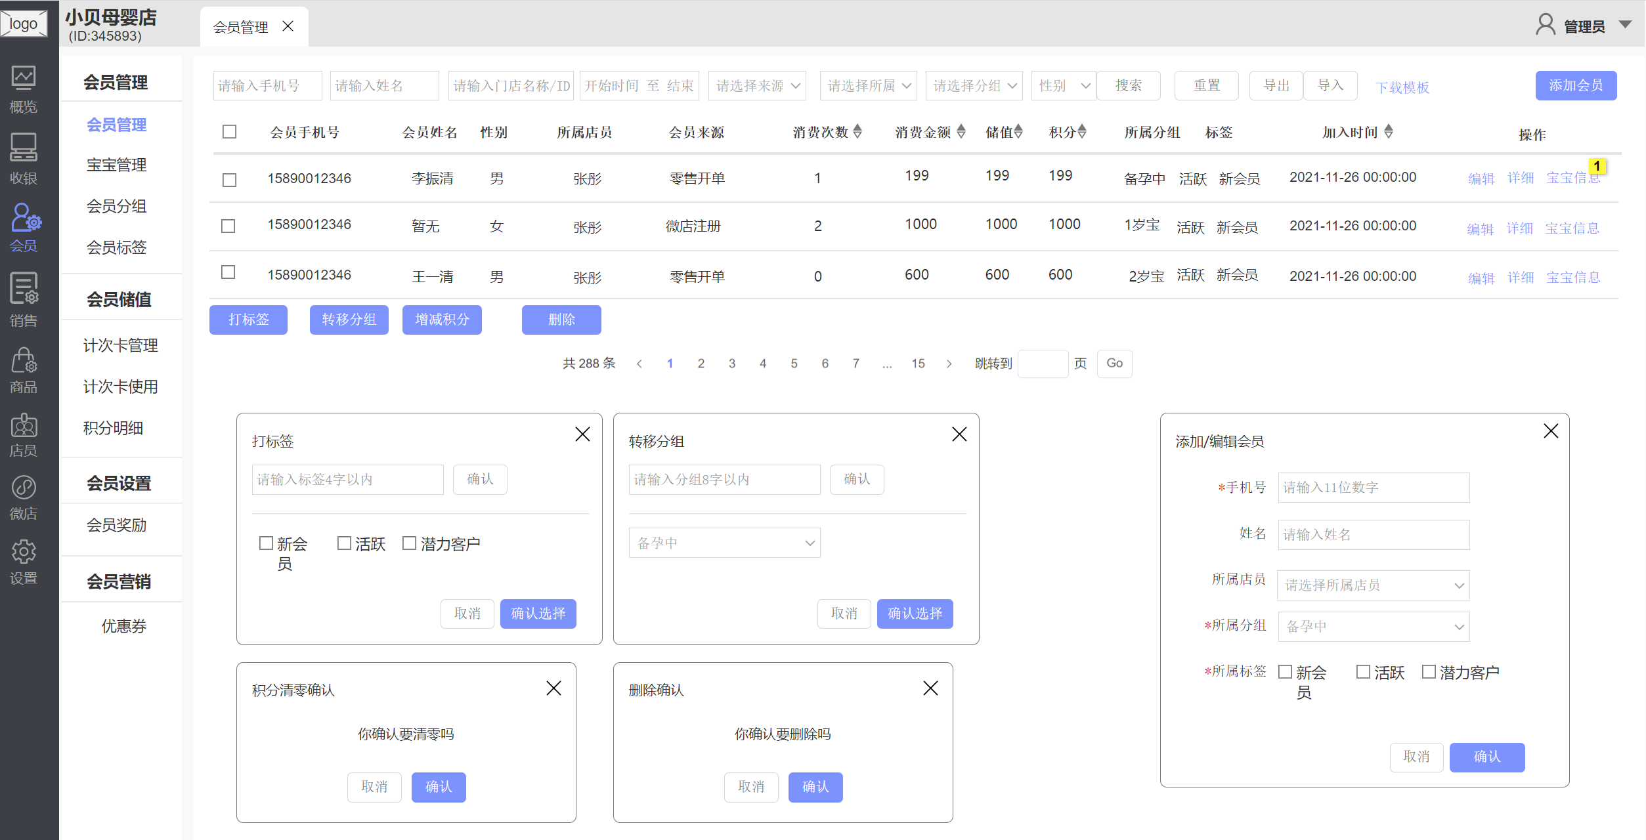Viewport: 1646px width, 840px height.
Task: Sort by 消费次数 column arrows
Action: coord(857,131)
